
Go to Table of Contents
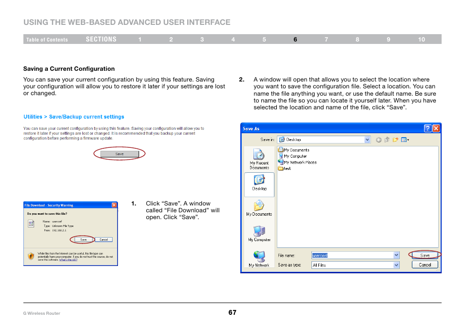[x=47, y=40]
